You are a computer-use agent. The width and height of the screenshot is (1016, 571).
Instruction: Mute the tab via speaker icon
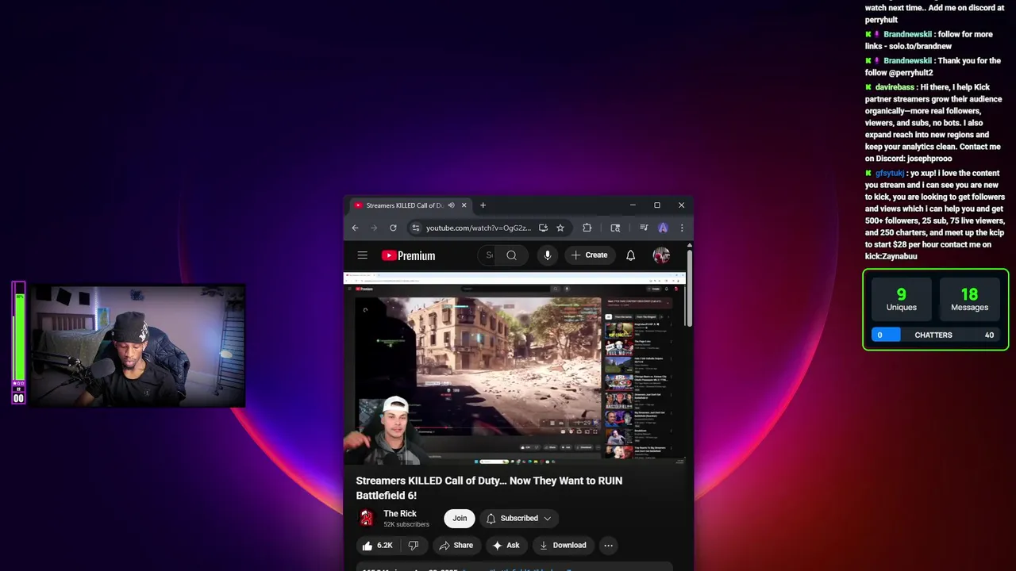click(451, 205)
